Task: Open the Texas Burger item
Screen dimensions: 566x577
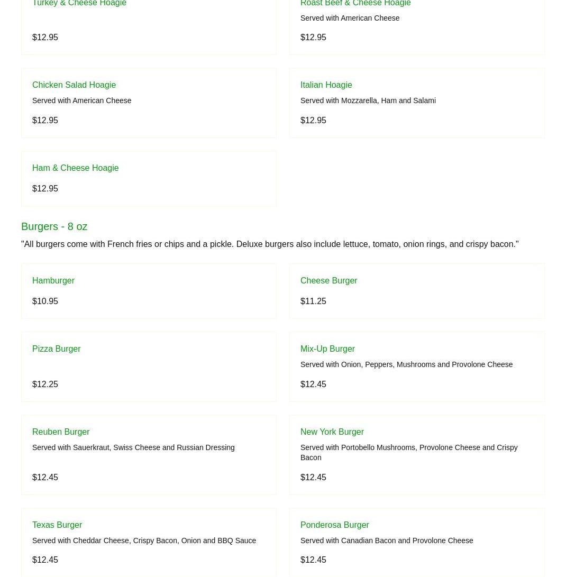Action: click(x=57, y=525)
